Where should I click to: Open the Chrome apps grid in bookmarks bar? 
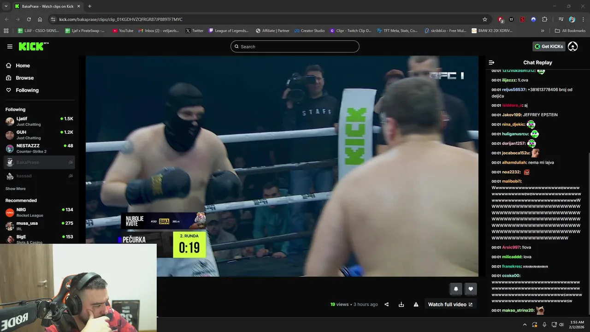[6, 31]
